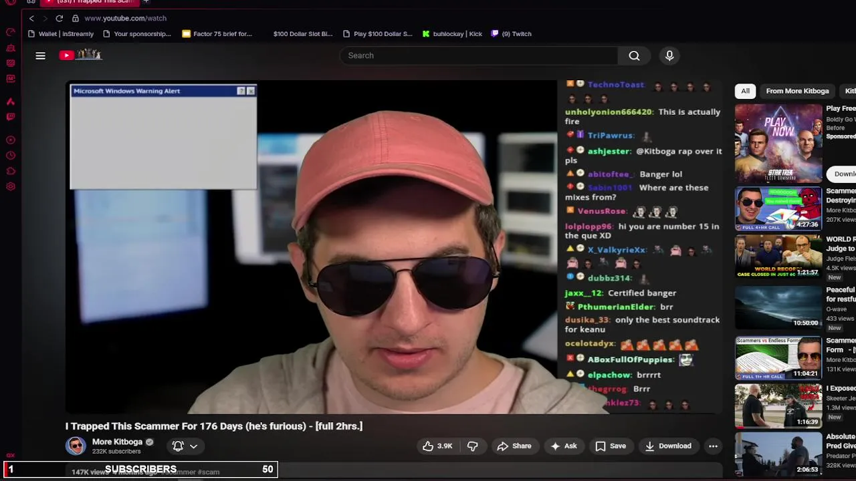This screenshot has height=481, width=856.
Task: Go to YouTube home via the logo
Action: pyautogui.click(x=80, y=55)
